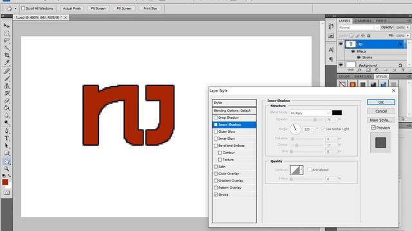Select the Zoom tool in toolbox

6,169
